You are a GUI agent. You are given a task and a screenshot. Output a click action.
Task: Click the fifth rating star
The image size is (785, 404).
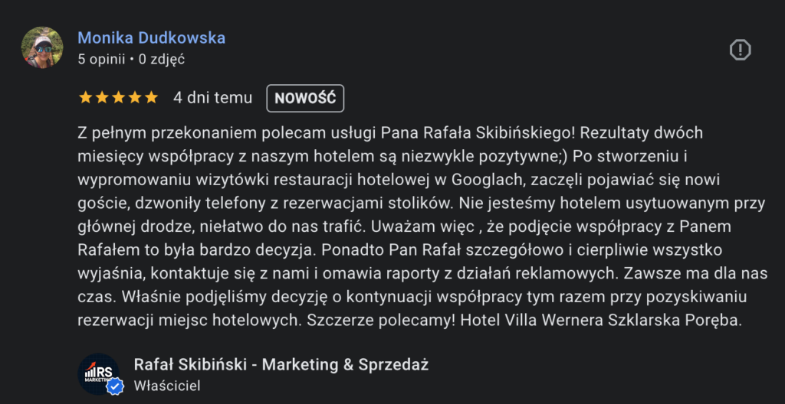(152, 98)
